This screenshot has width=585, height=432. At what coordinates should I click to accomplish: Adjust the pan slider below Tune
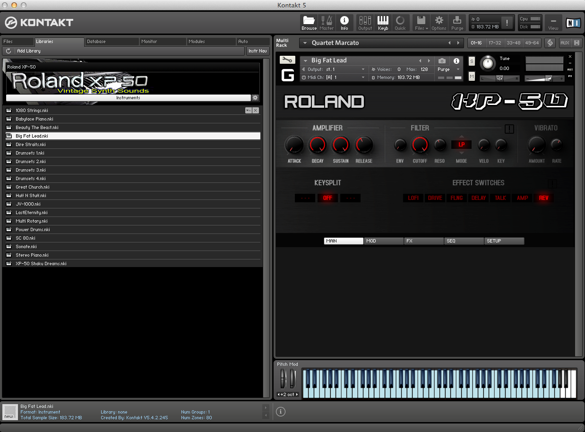coord(500,78)
